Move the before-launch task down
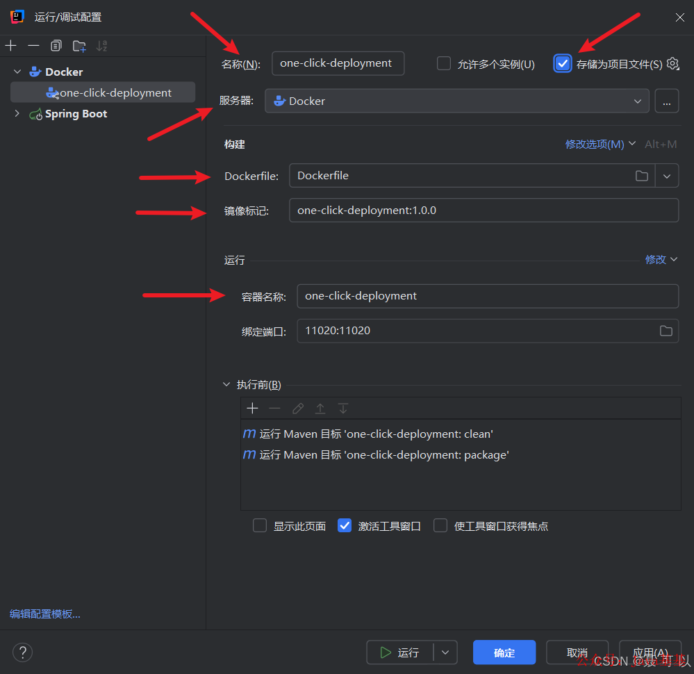694x674 pixels. (343, 408)
